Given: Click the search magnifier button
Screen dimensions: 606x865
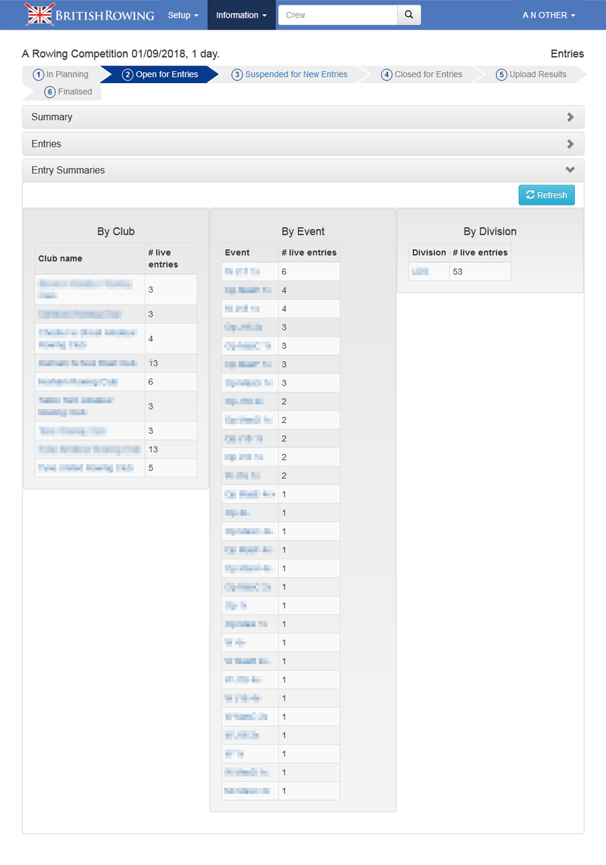Looking at the screenshot, I should (x=409, y=15).
